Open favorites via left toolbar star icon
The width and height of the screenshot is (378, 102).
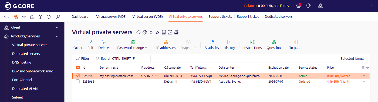coord(24,17)
